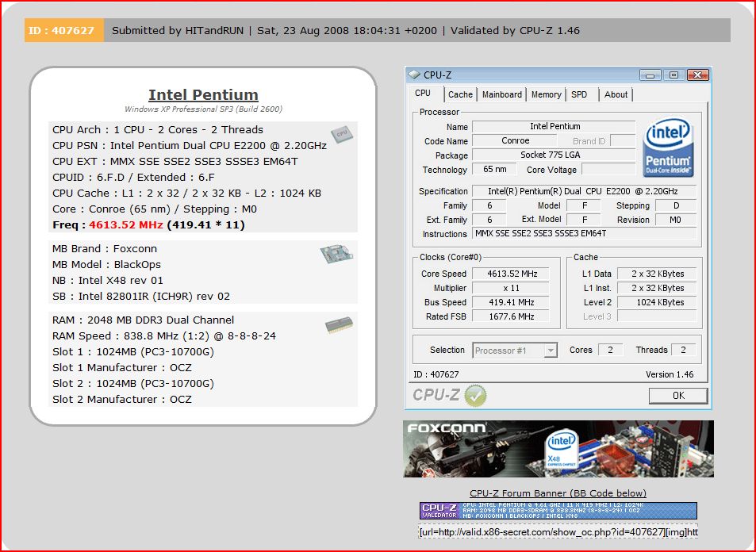
Task: Click the Windows XP Professional SP3 subtitle
Action: point(203,109)
